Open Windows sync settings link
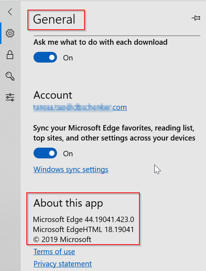The image size is (206, 271). (x=71, y=169)
